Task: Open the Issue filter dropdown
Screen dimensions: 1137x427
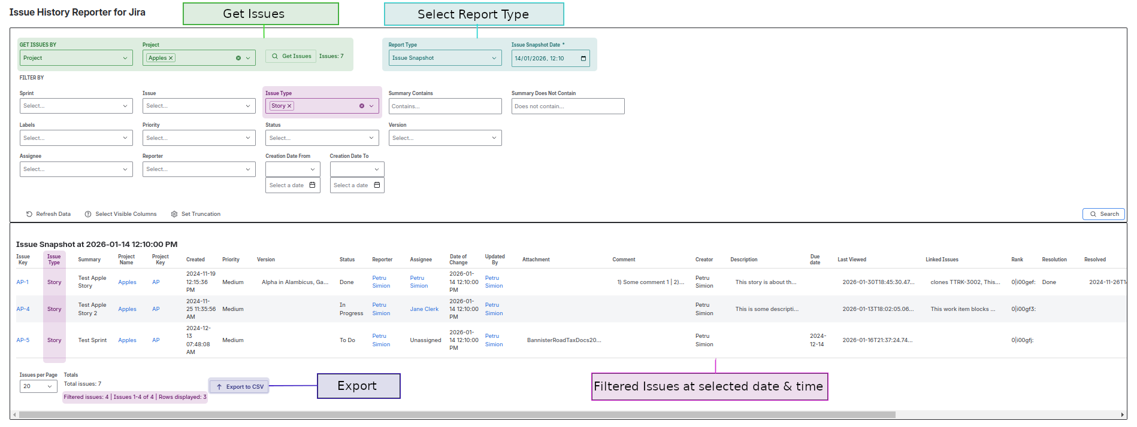Action: pos(199,106)
